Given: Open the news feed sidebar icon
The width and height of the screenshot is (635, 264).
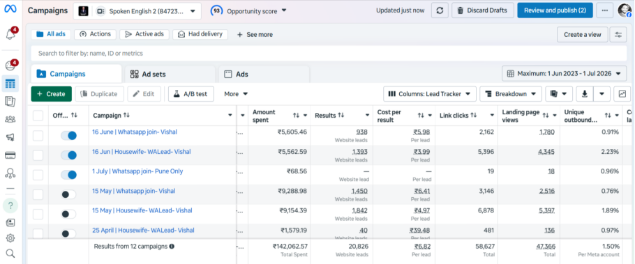Looking at the screenshot, I should [10, 223].
